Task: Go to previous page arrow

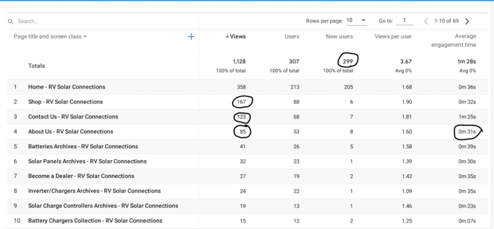Action: click(x=426, y=21)
